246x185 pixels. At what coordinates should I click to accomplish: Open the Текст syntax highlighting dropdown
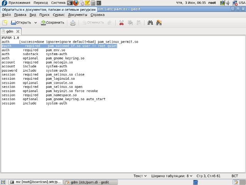(140, 176)
